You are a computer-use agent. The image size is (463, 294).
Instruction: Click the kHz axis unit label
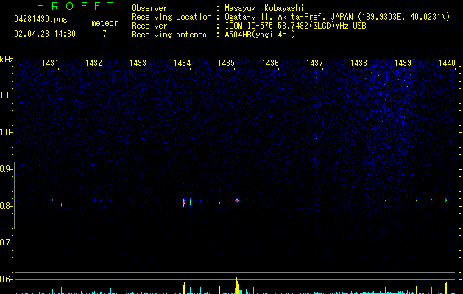(7, 60)
